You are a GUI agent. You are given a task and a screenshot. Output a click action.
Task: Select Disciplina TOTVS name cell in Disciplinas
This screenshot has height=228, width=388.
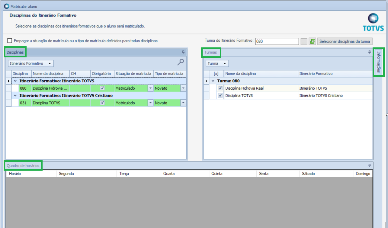click(x=50, y=103)
